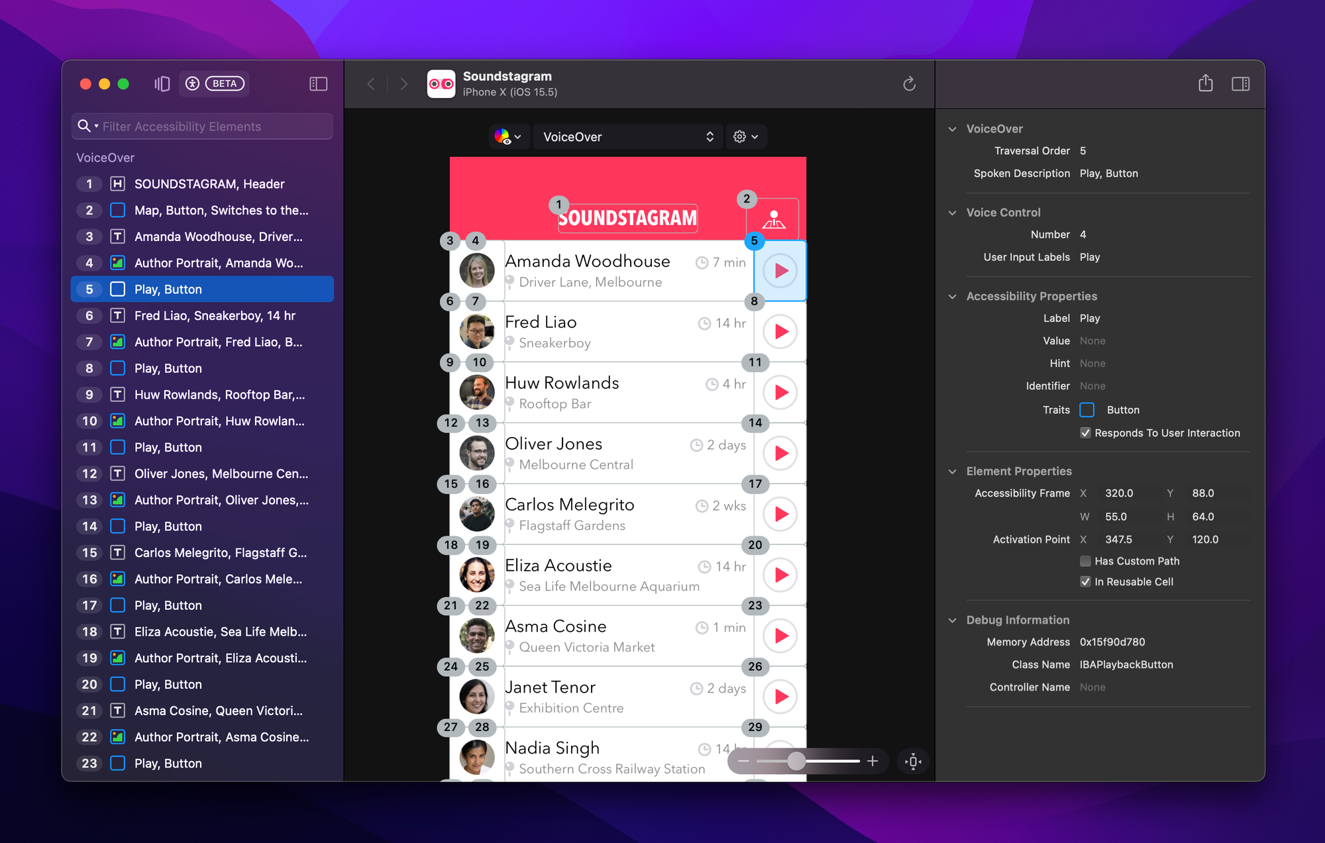Click the devices panel icon in the toolbar
Viewport: 1325px width, 843px height.
(162, 83)
